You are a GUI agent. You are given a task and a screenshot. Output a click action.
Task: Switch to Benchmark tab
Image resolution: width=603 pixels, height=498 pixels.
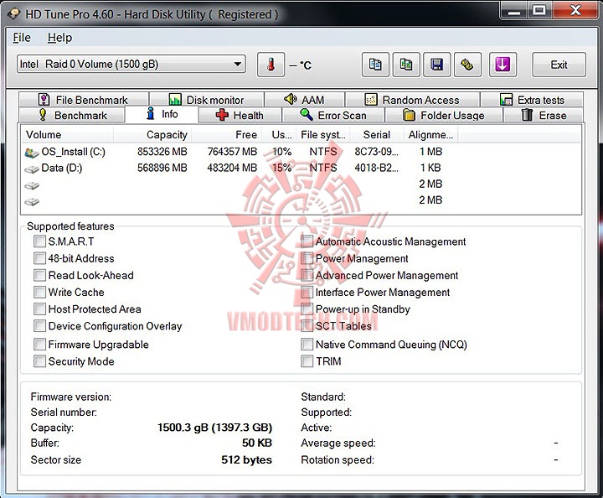click(72, 115)
